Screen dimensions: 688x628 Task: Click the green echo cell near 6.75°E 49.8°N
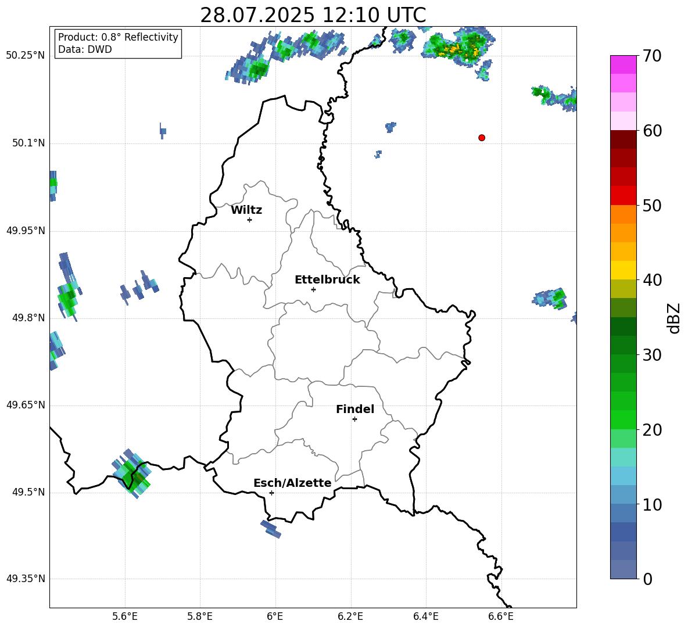[550, 299]
